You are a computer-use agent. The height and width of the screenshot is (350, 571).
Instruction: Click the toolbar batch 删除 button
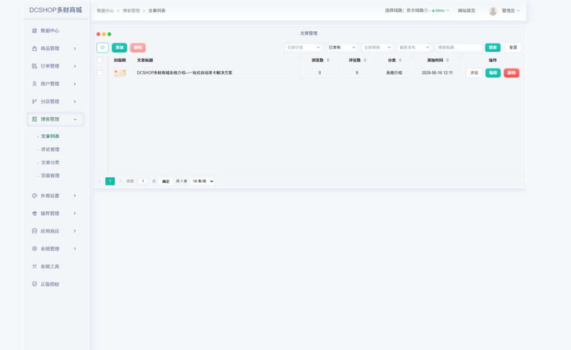click(x=138, y=48)
